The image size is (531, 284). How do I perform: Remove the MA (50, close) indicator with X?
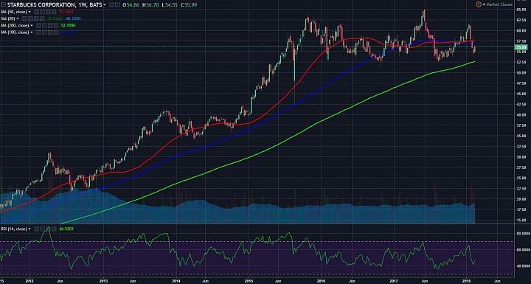54,12
